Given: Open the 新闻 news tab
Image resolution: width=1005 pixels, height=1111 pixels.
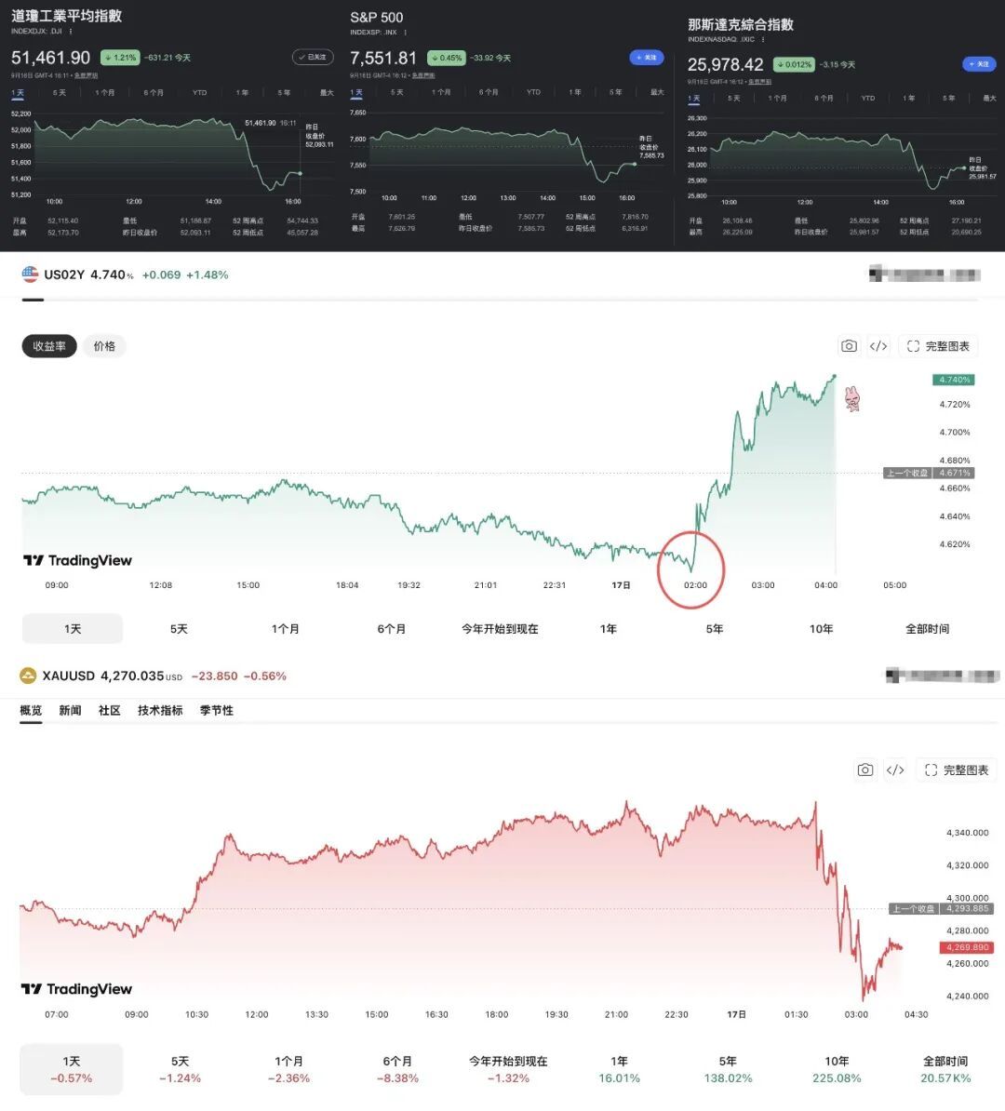Looking at the screenshot, I should (x=70, y=710).
